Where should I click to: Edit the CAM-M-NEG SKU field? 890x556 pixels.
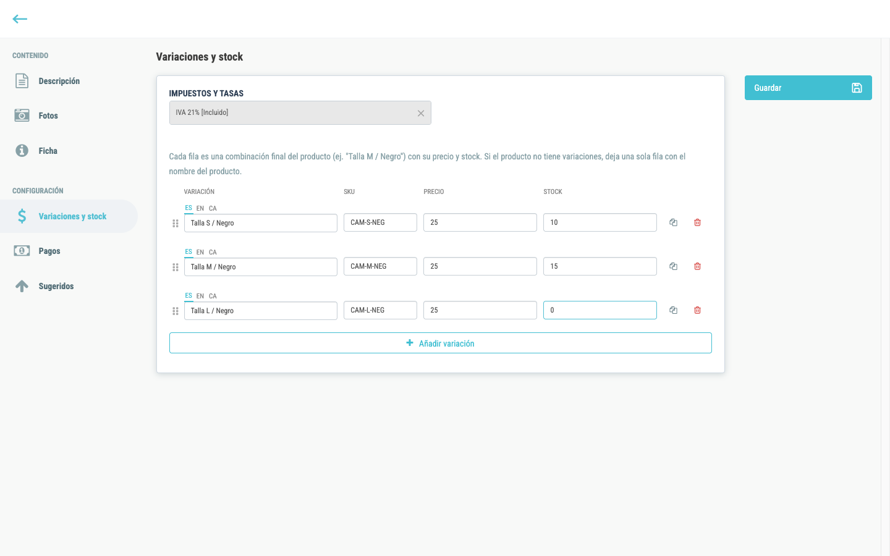pos(380,266)
